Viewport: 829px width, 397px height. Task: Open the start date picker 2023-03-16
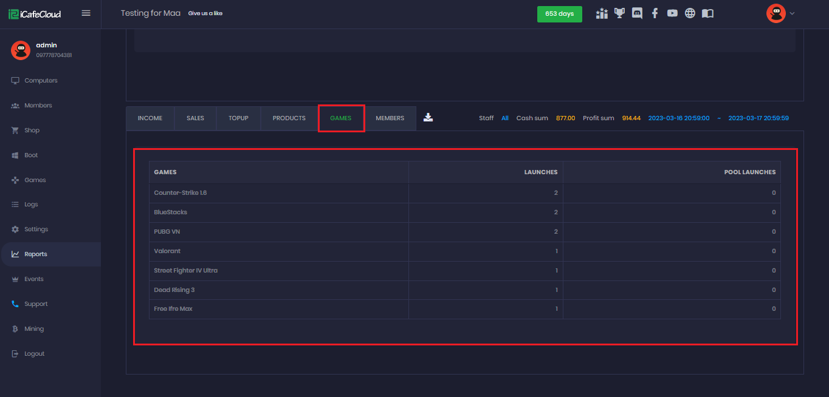click(x=678, y=118)
